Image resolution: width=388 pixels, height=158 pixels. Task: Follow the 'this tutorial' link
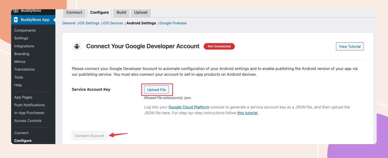click(247, 113)
